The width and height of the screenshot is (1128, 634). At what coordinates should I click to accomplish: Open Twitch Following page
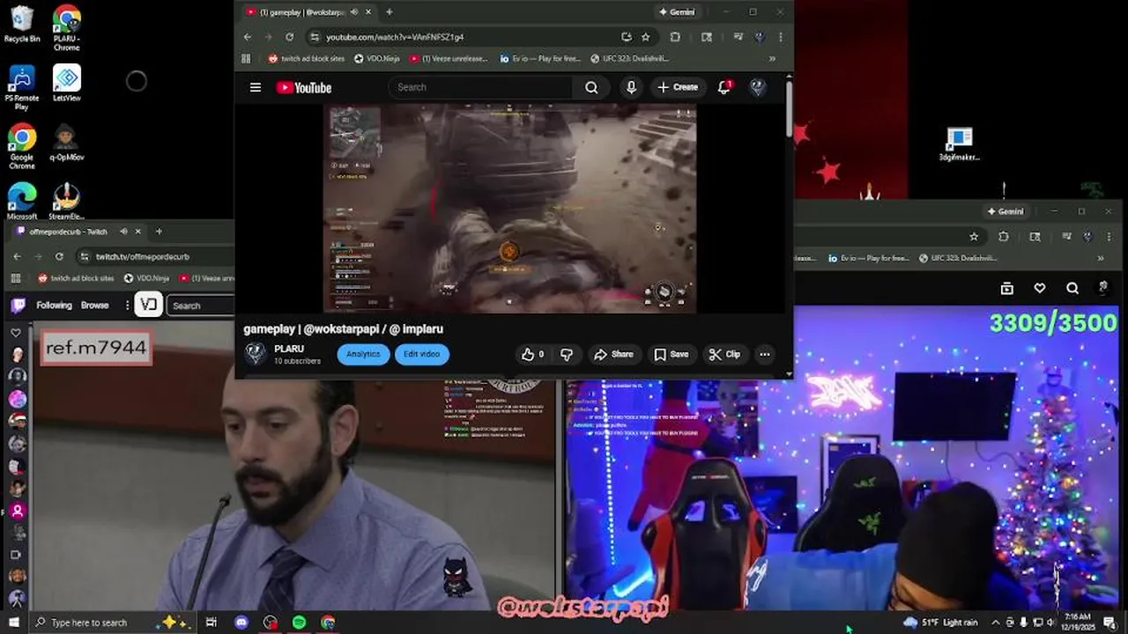(x=54, y=306)
